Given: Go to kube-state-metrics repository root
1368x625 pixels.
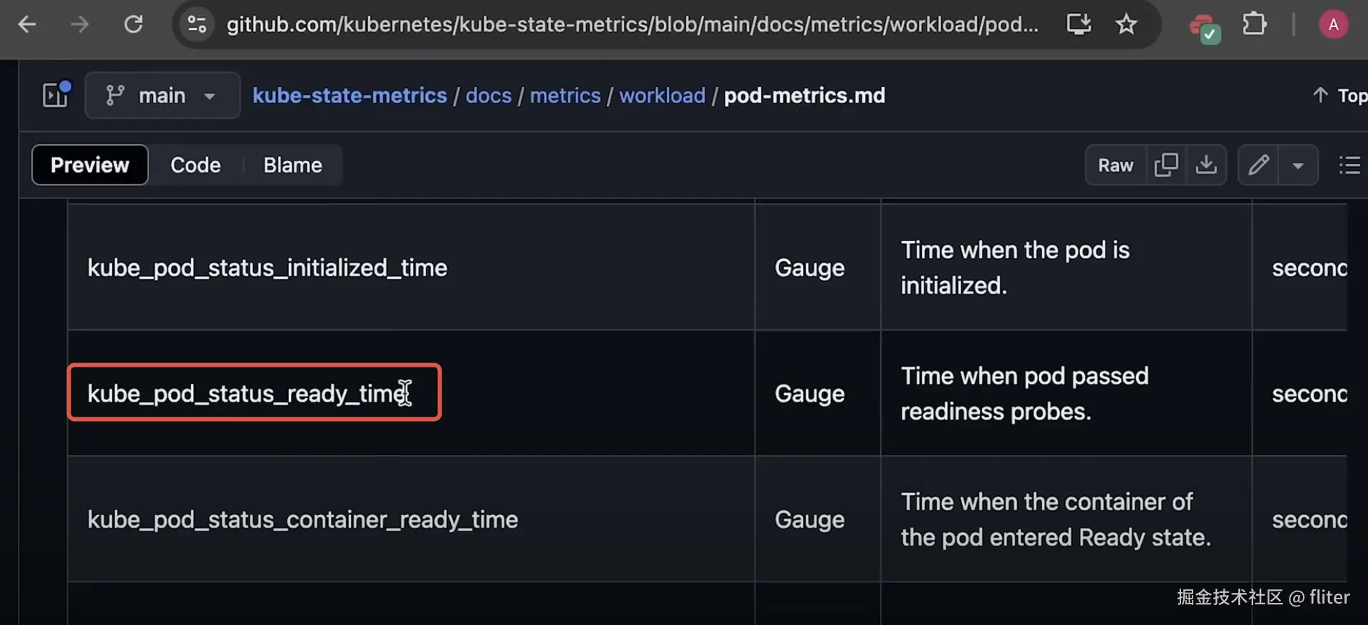Looking at the screenshot, I should [x=349, y=95].
